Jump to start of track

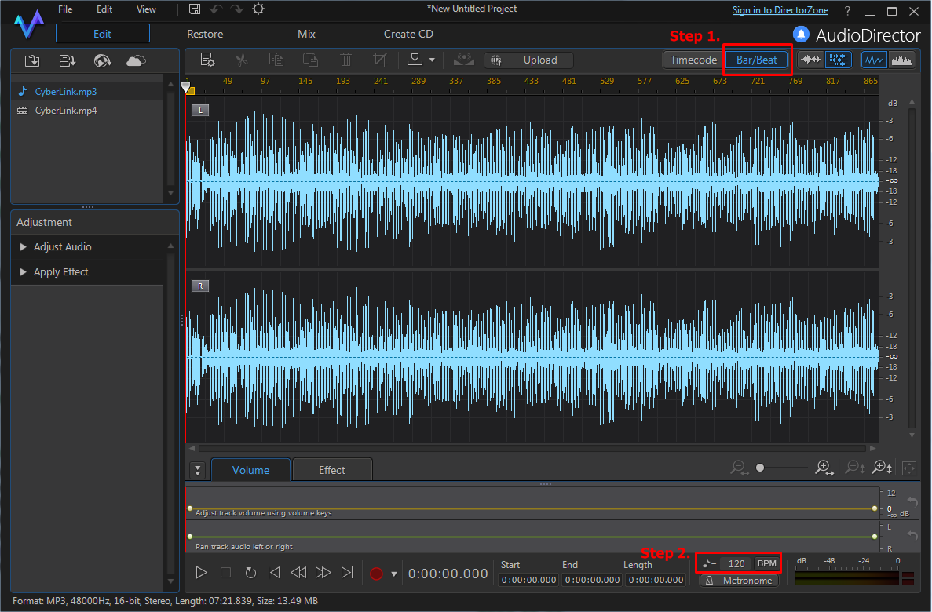[x=274, y=573]
